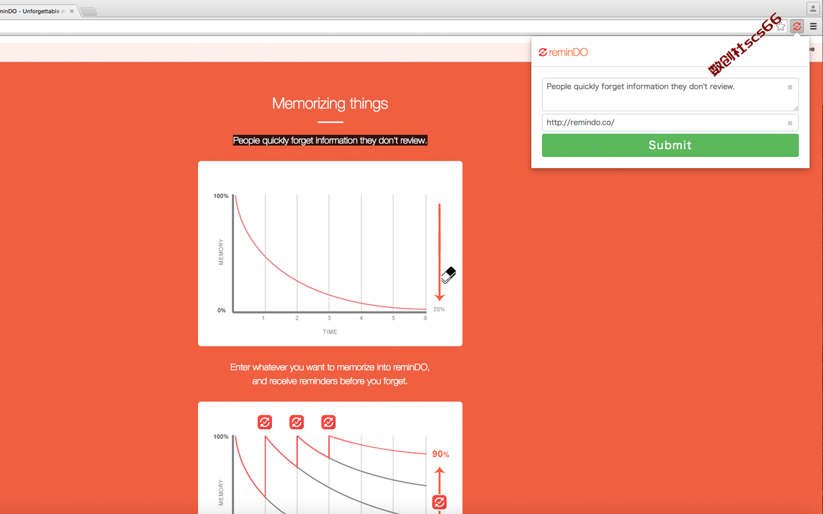The height and width of the screenshot is (514, 823).
Task: Click the reminDO extension icon in the toolbar
Action: (797, 26)
